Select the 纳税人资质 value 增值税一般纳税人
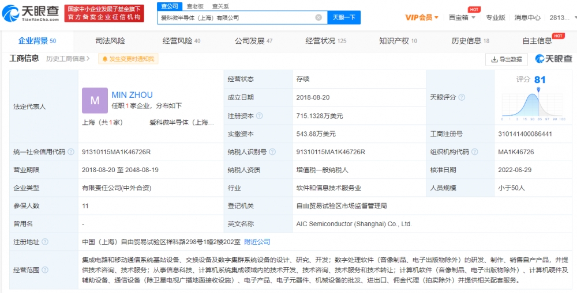This screenshot has height=293, width=577. point(323,170)
